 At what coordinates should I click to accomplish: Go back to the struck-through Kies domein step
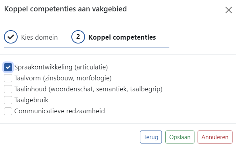[40, 37]
